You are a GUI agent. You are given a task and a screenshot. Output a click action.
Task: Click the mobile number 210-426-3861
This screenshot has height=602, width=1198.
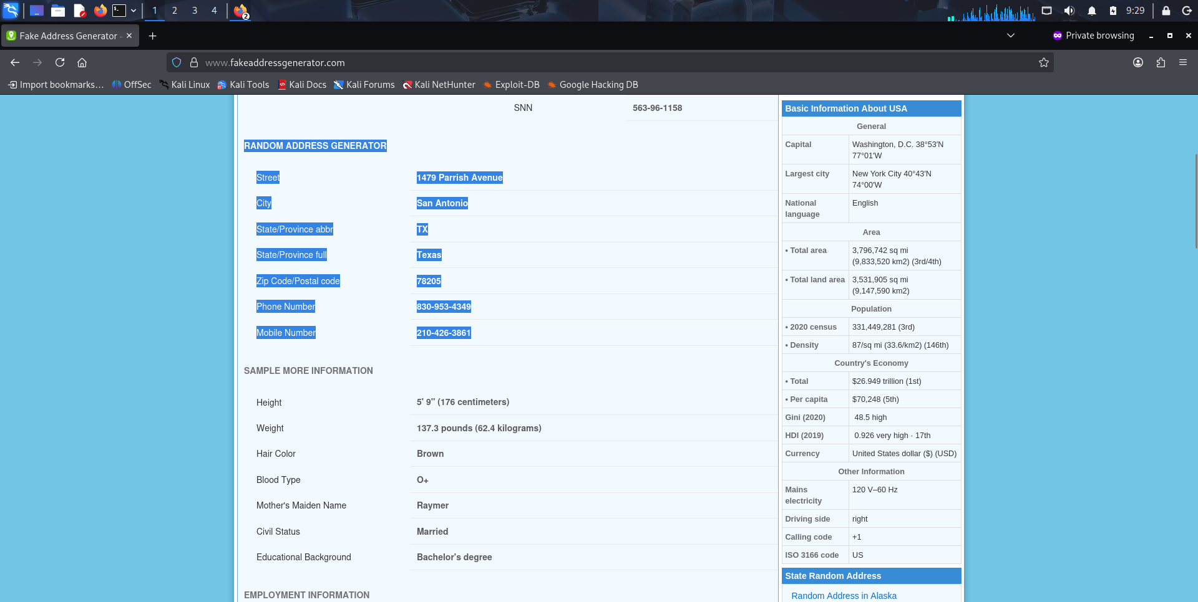pyautogui.click(x=444, y=333)
